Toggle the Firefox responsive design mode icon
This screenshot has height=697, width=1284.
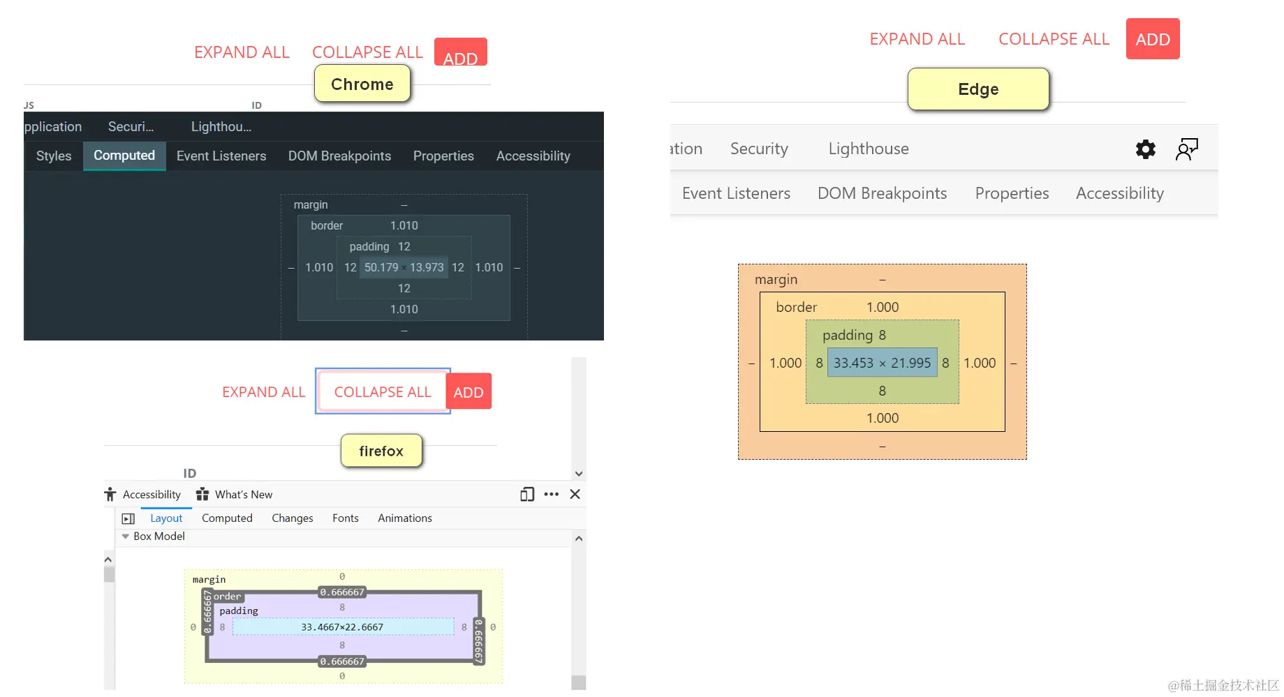click(x=527, y=494)
